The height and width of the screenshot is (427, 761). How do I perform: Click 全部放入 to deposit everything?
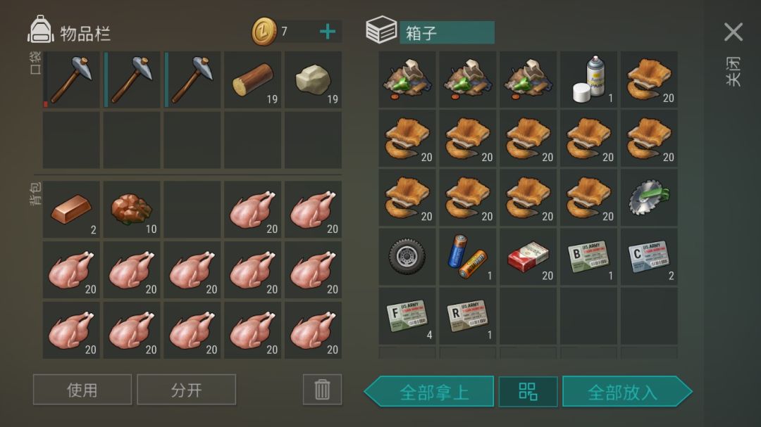[627, 391]
